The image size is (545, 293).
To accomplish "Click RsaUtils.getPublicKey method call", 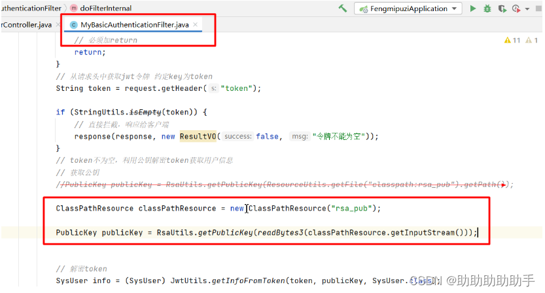I will [204, 232].
